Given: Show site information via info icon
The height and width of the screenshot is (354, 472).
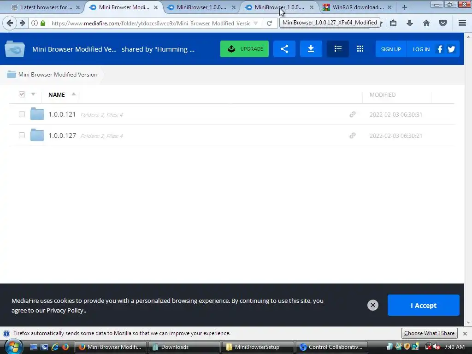Looking at the screenshot, I should [x=35, y=23].
